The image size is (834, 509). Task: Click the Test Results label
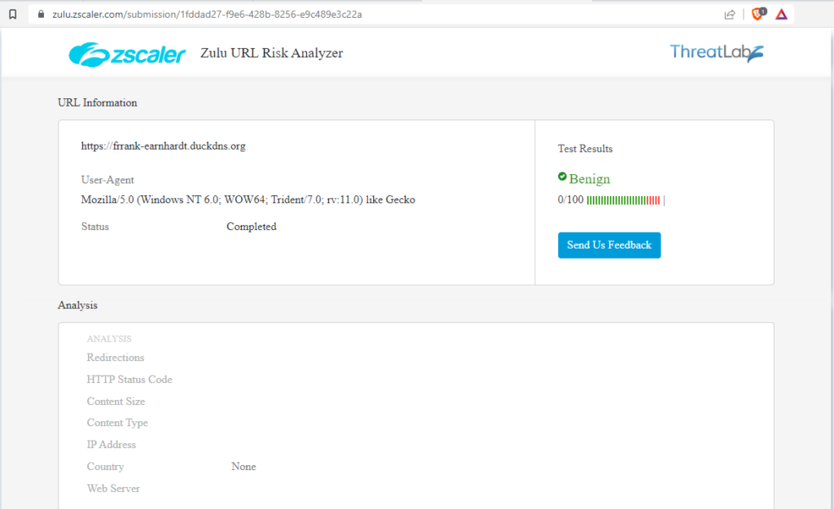point(585,149)
